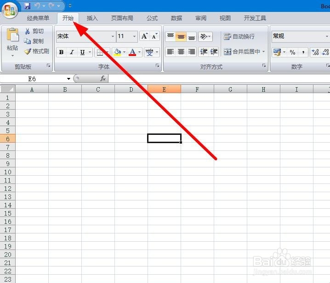The height and width of the screenshot is (283, 330).
Task: Apply the accounting number format
Action: click(x=277, y=52)
